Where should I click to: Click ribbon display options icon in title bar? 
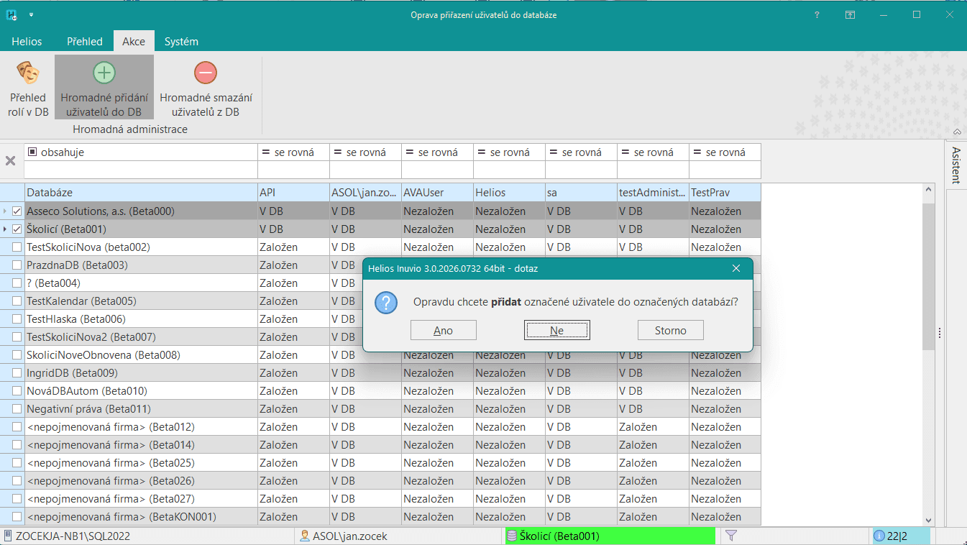pyautogui.click(x=850, y=14)
